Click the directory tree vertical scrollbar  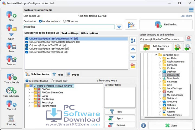pyautogui.click(x=190, y=92)
